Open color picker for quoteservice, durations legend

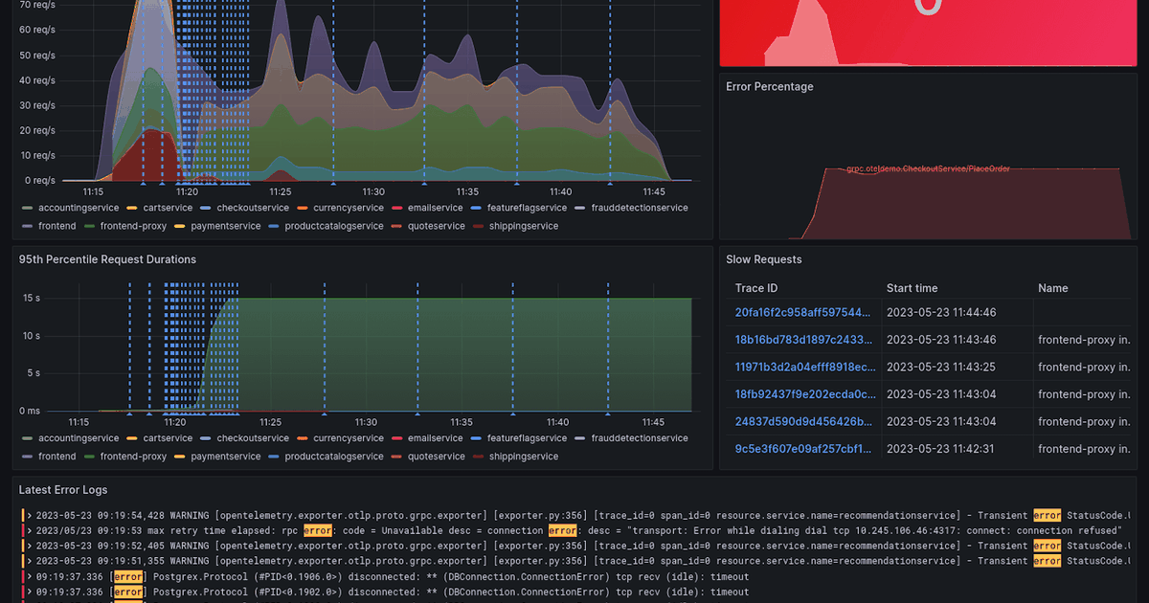pyautogui.click(x=398, y=457)
